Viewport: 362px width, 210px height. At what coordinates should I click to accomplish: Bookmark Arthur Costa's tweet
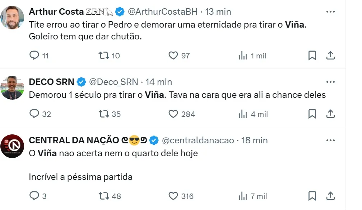(x=312, y=56)
